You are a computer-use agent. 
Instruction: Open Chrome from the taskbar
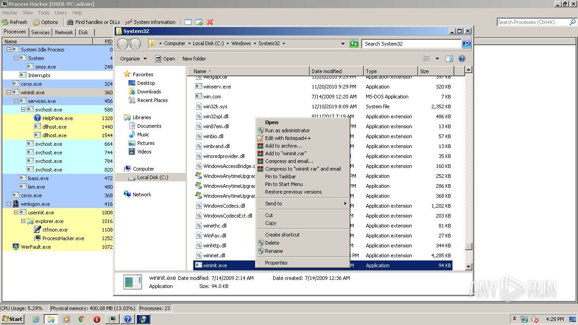[82, 319]
